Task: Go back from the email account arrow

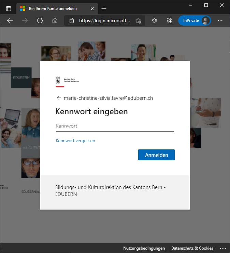Action: pyautogui.click(x=59, y=98)
